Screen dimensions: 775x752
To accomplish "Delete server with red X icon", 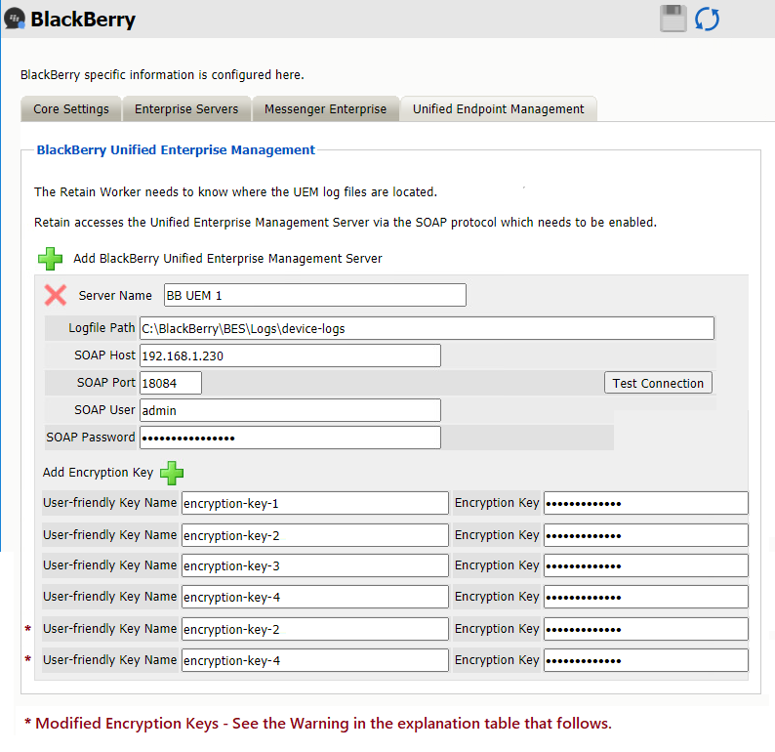I will (56, 295).
